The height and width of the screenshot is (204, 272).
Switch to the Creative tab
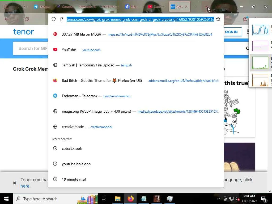tap(66, 7)
